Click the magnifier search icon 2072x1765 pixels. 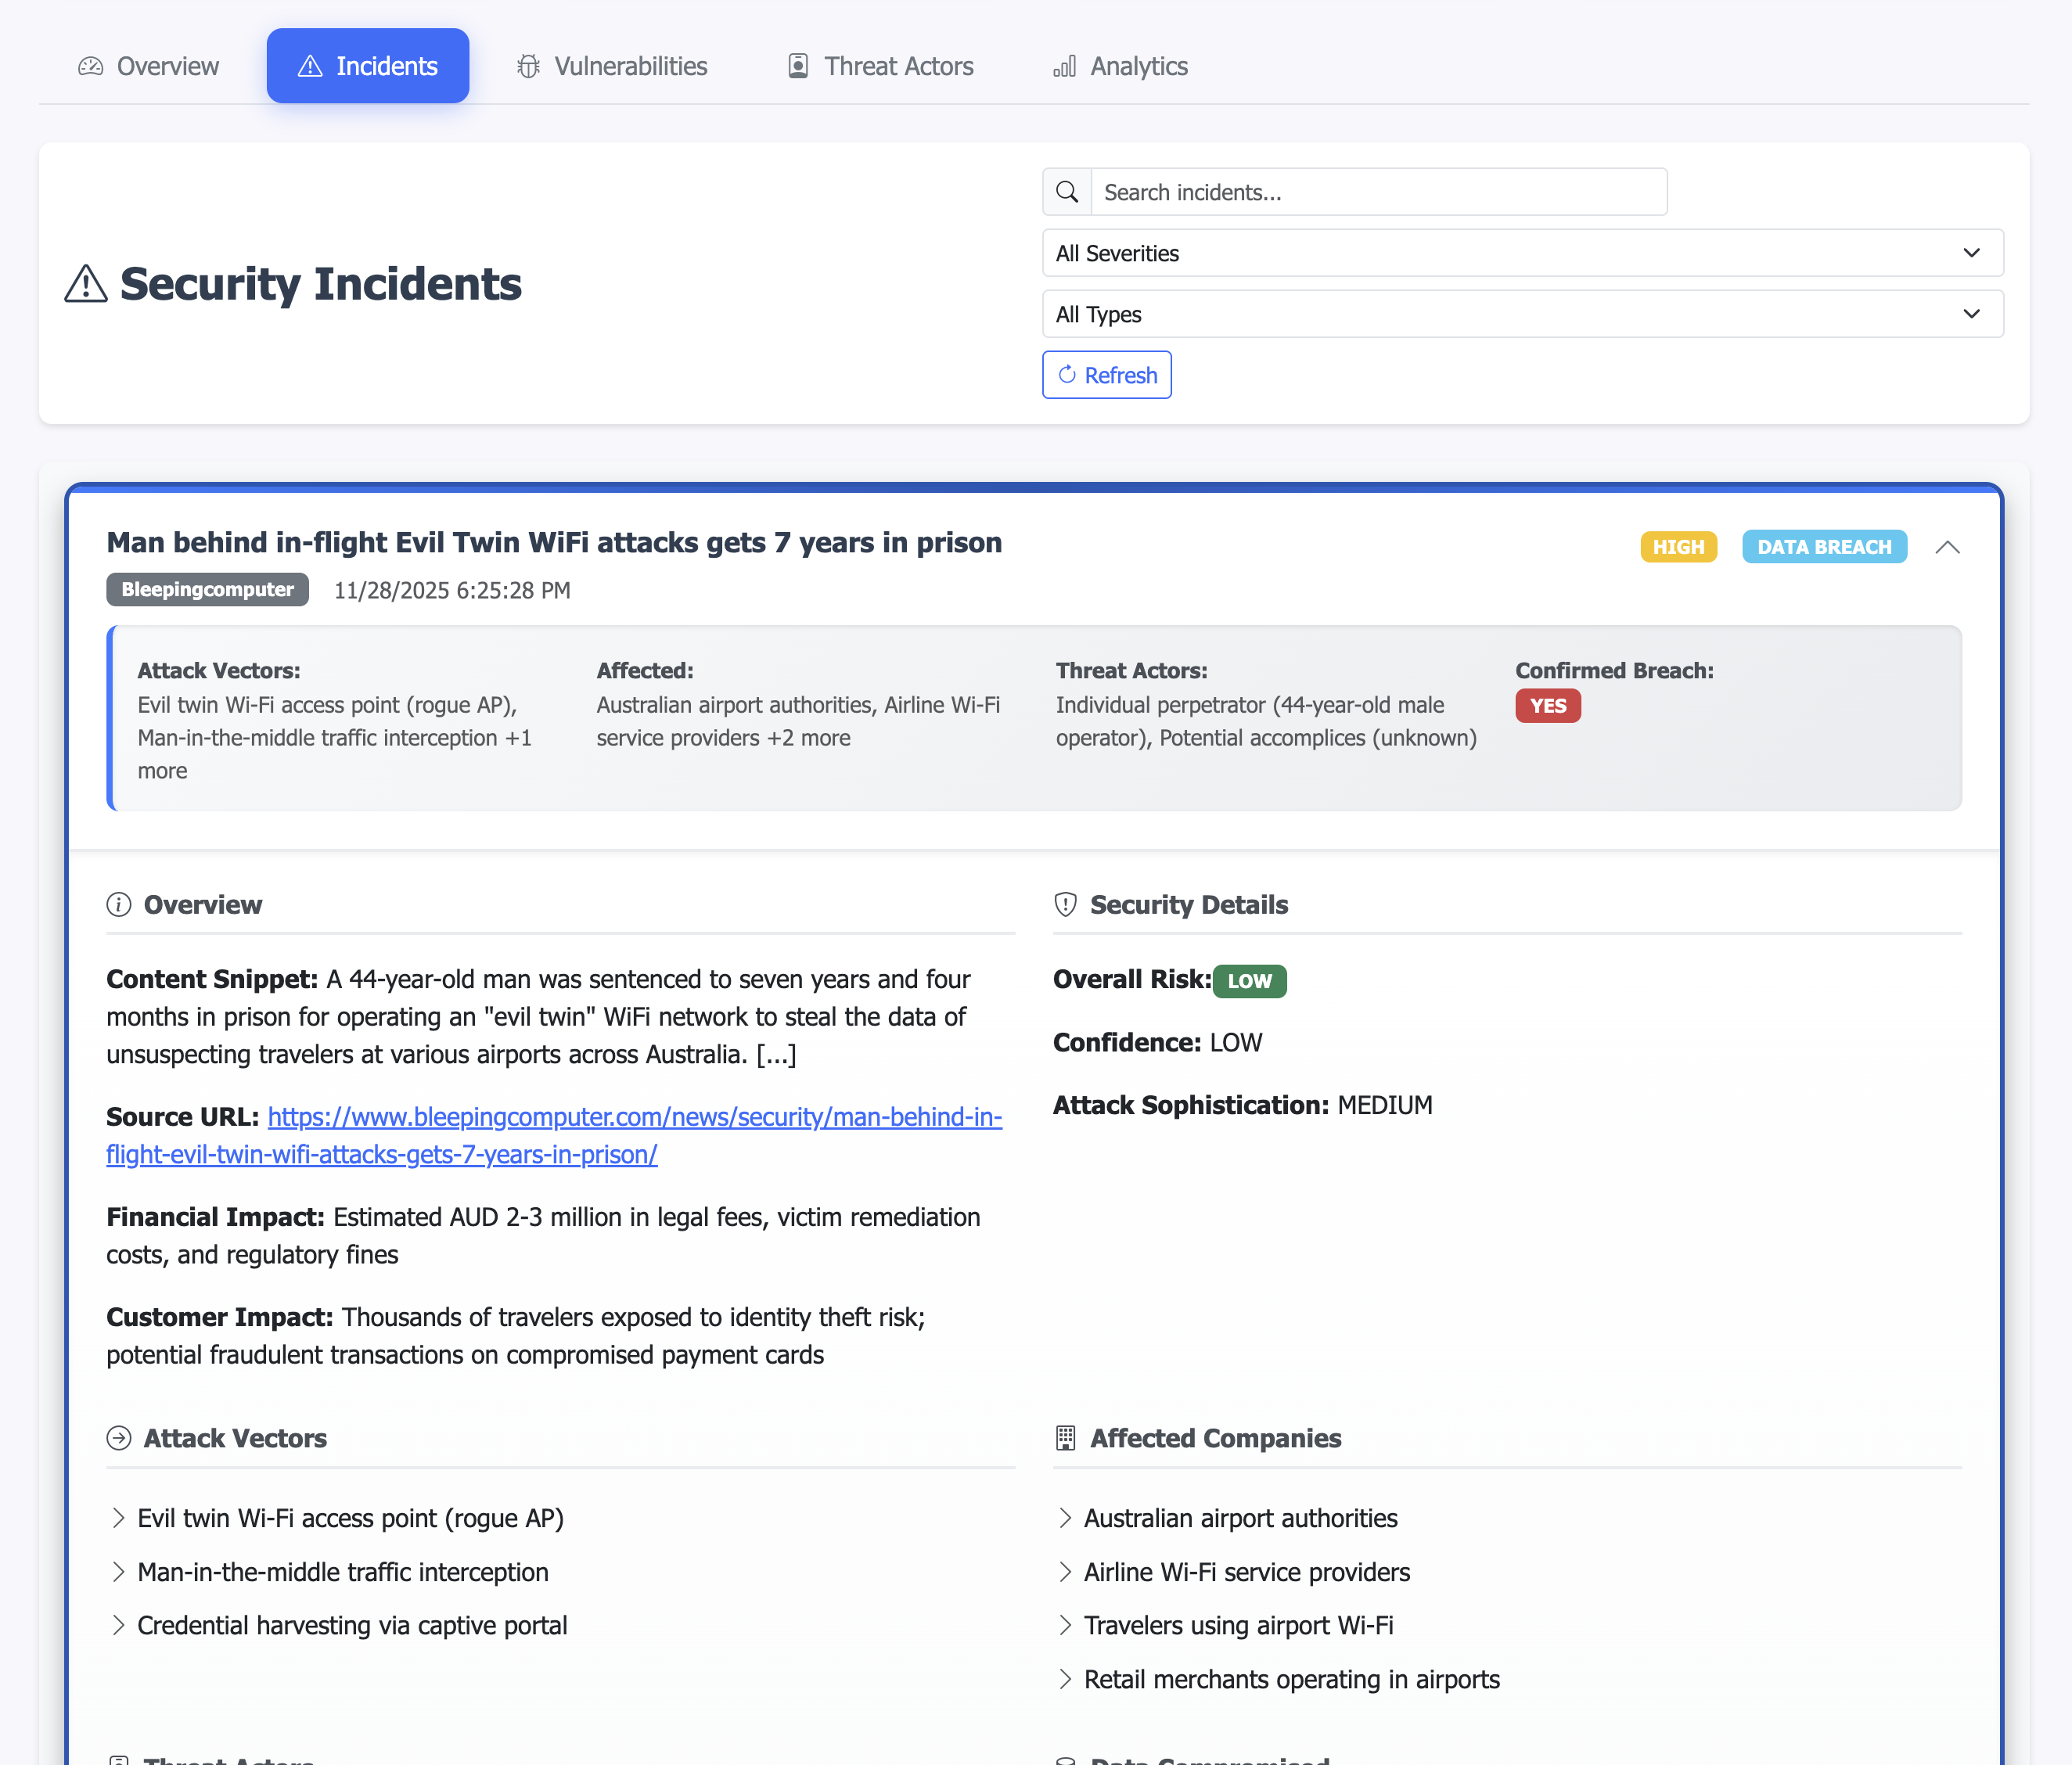pyautogui.click(x=1067, y=192)
